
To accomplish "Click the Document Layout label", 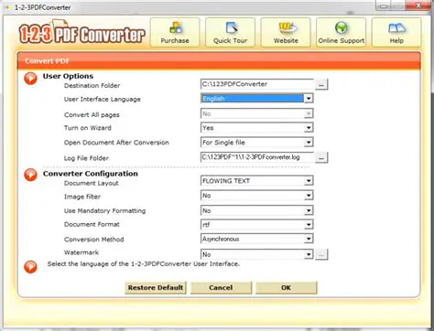I will click(x=92, y=183).
